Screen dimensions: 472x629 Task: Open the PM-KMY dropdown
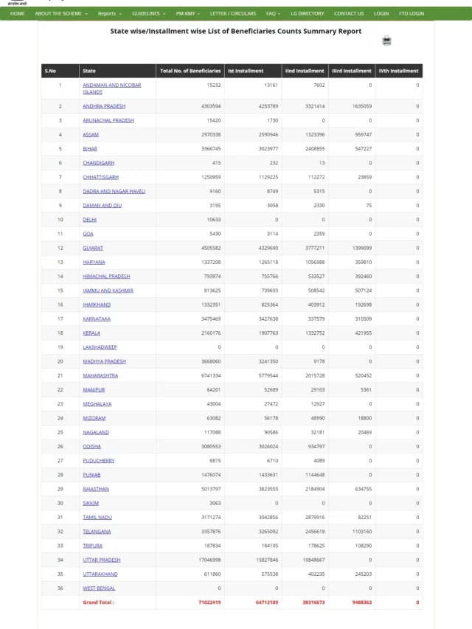click(x=187, y=13)
